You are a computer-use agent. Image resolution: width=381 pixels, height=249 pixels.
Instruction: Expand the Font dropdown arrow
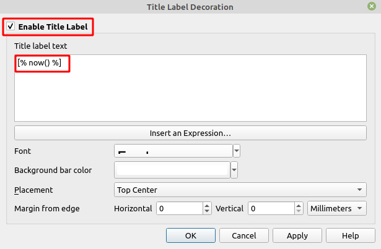tap(237, 151)
